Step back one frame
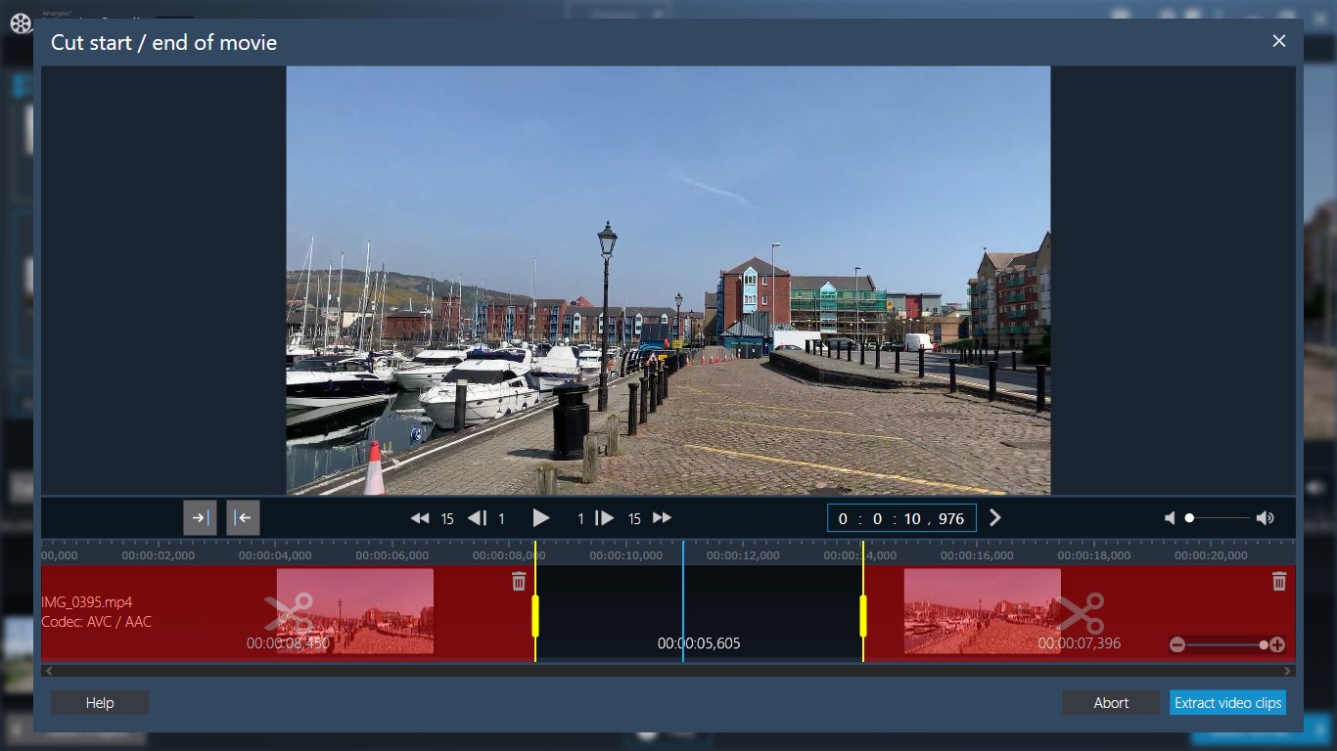 (479, 518)
